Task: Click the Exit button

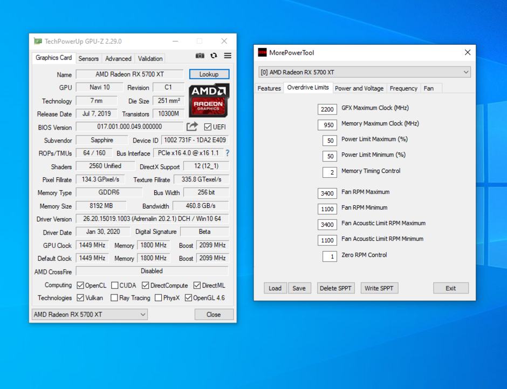Action: [x=451, y=288]
